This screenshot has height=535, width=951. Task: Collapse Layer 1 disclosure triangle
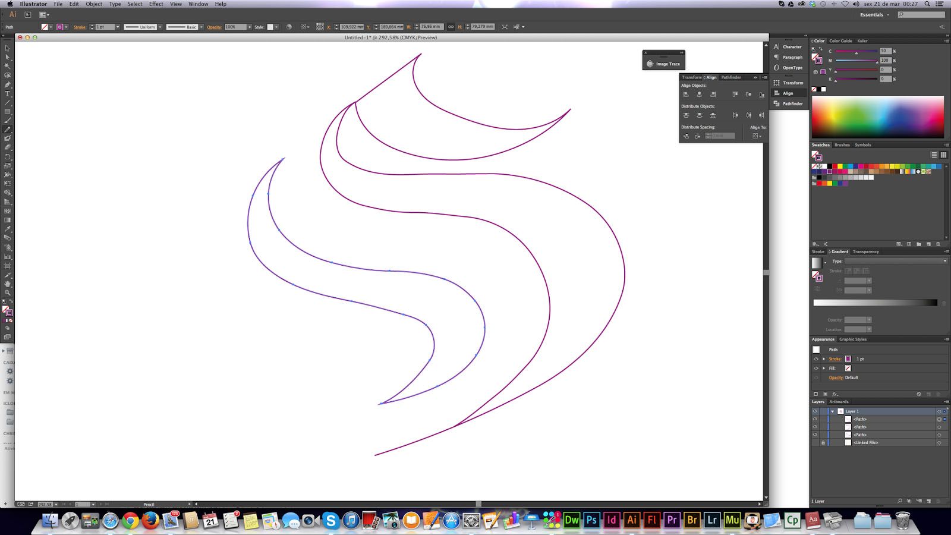click(x=833, y=411)
